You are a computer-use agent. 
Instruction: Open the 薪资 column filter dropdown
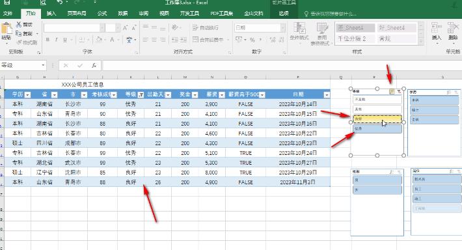point(222,94)
